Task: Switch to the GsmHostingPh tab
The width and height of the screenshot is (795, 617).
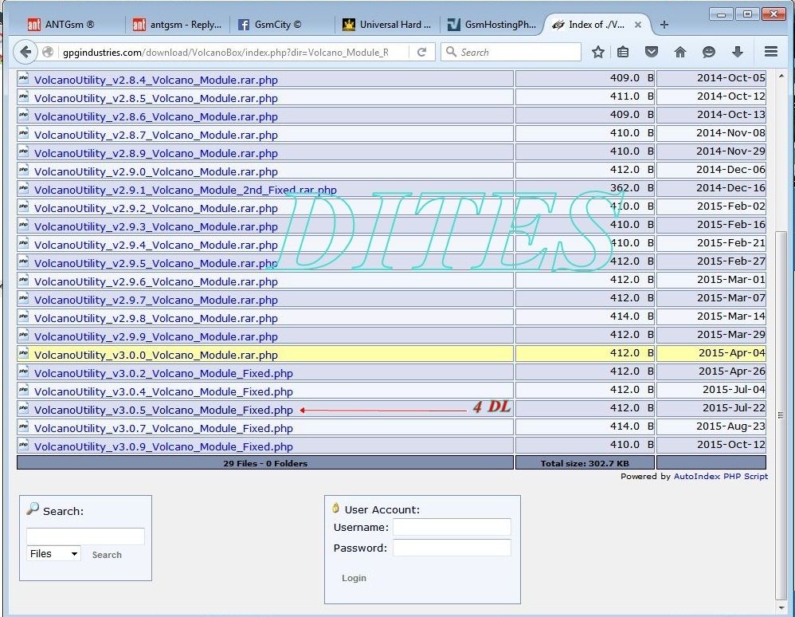Action: point(491,25)
